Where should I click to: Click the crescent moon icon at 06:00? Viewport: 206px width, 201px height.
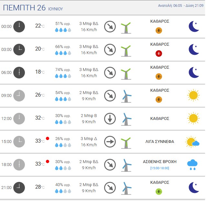[x=194, y=72]
